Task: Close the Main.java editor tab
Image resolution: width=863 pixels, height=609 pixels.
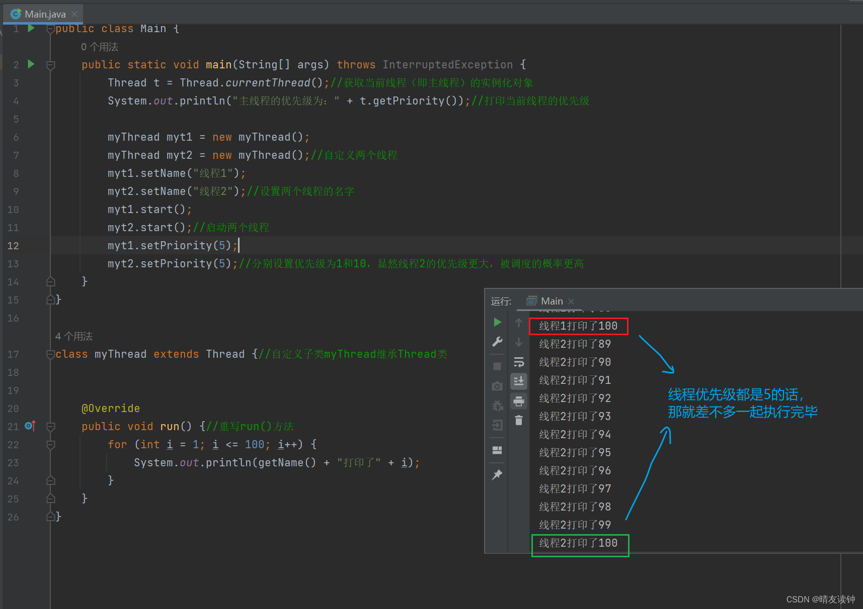Action: coord(74,14)
